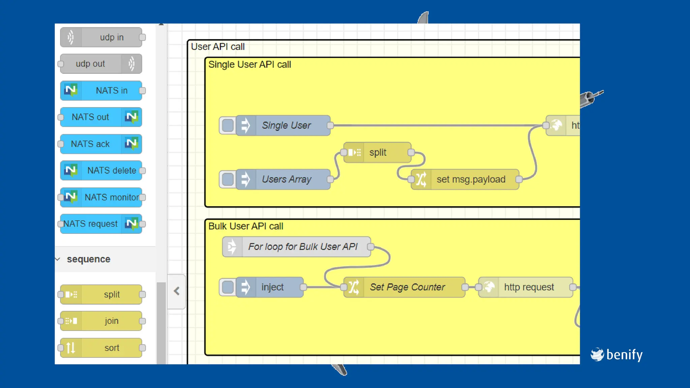Click the join palette node icon
690x388 pixels.
point(71,321)
